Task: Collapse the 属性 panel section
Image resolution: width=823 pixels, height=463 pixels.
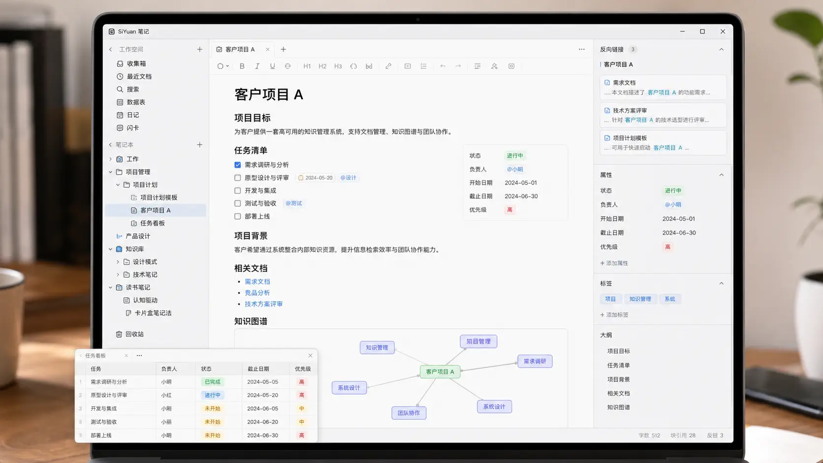Action: click(x=721, y=175)
